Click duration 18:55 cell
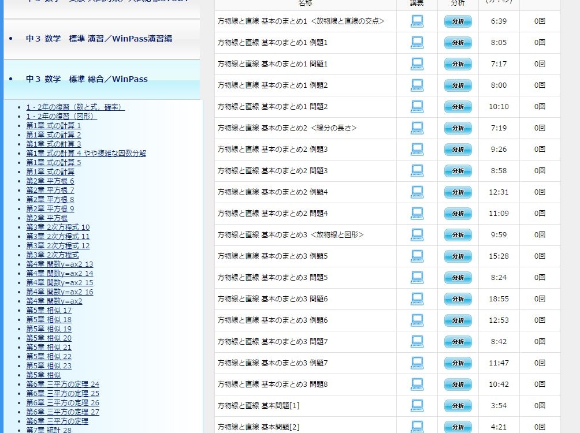580x433 pixels. (x=499, y=299)
